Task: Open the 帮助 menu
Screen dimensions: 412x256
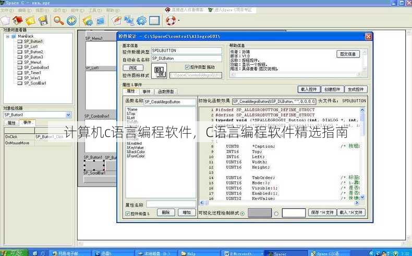Action: tap(113, 10)
